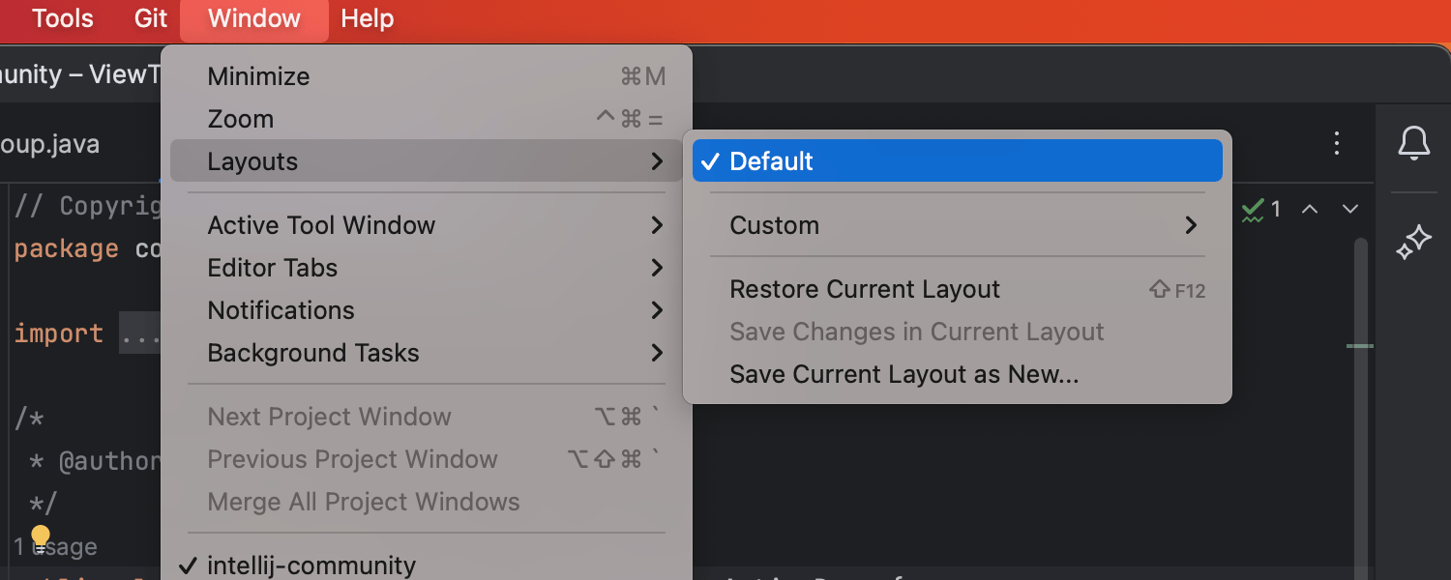Click the green mark on editor scrollbar
Viewport: 1451px width, 580px height.
pyautogui.click(x=1358, y=346)
